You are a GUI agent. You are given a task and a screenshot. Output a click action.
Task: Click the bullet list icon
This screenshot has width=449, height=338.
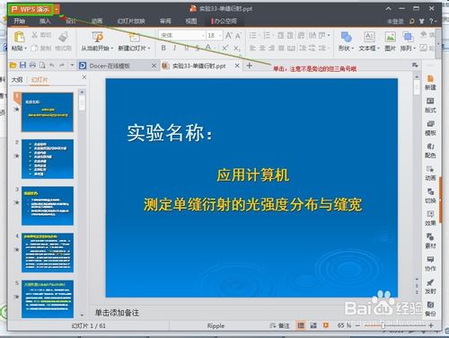[253, 35]
